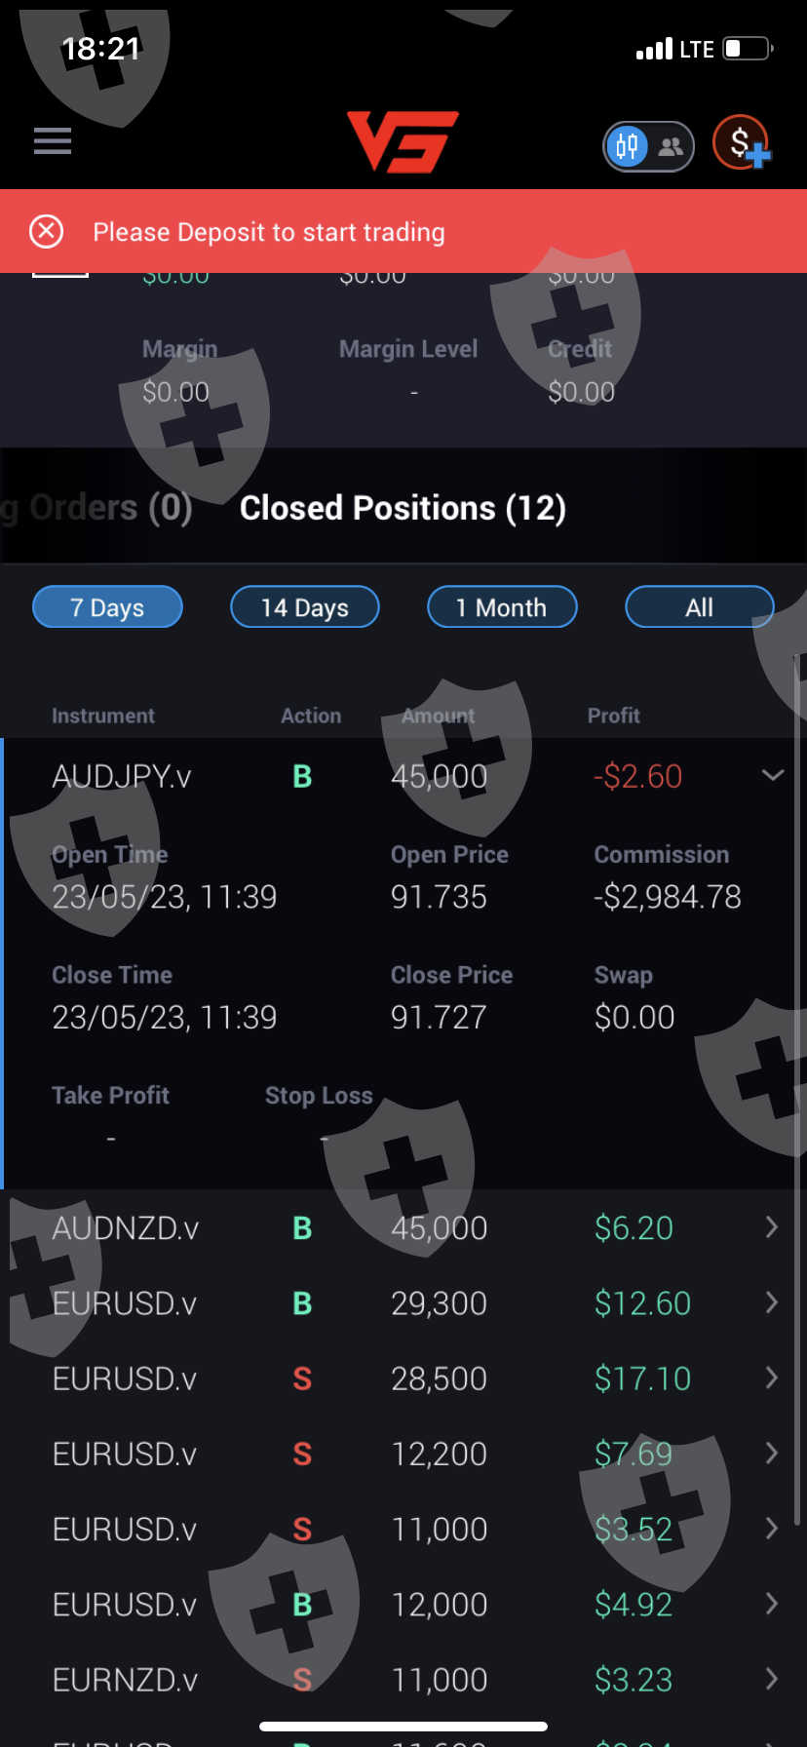Expand the AUDNZD.v position row

pyautogui.click(x=771, y=1227)
